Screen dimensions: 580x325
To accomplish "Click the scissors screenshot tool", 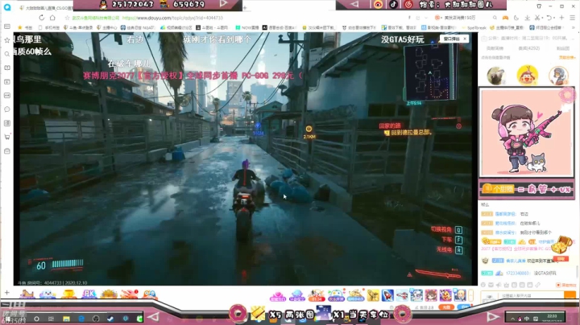I will [x=537, y=18].
